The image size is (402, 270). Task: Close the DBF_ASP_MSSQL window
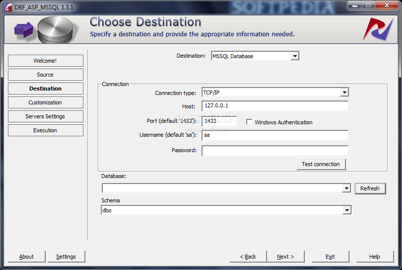[x=387, y=5]
